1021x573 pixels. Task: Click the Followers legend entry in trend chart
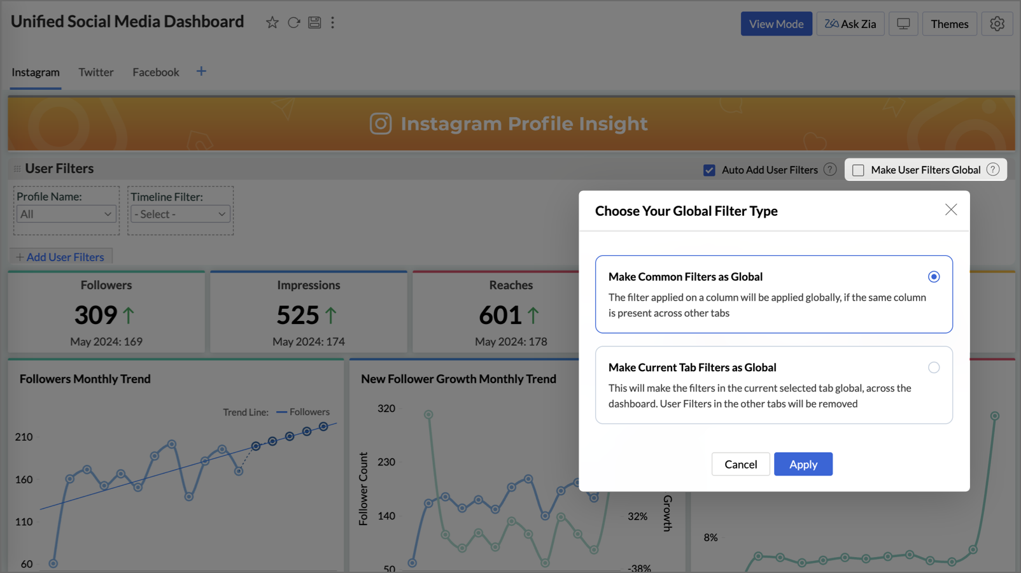(303, 412)
